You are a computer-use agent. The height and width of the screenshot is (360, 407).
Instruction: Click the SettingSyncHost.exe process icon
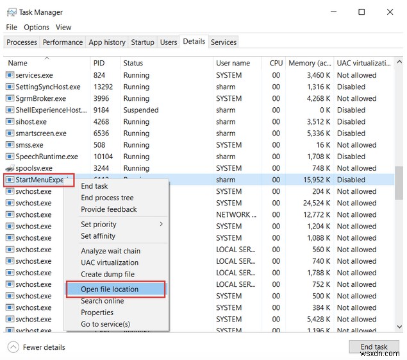(x=10, y=87)
